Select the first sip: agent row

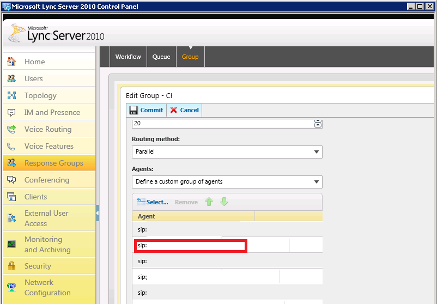point(227,229)
